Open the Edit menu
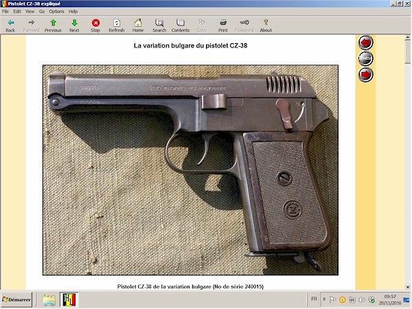This screenshot has width=412, height=309. pos(17,12)
